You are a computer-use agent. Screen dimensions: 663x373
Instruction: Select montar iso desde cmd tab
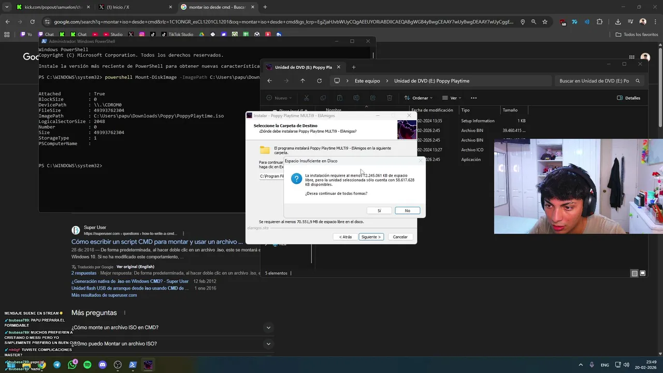[x=218, y=7]
